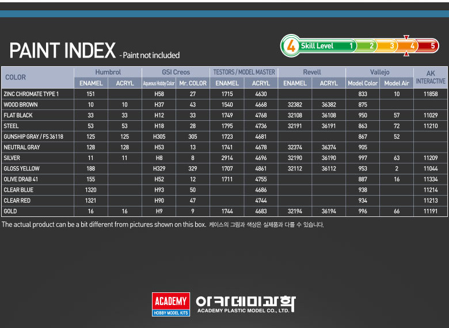
Task: Click the PAINT INDEX heading
Action: click(62, 51)
